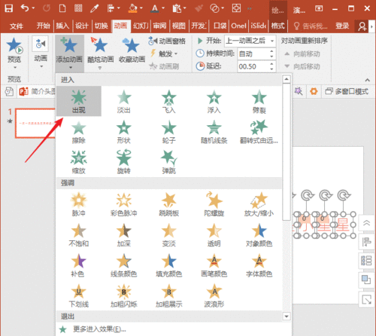This screenshot has width=376, height=336.
Task: Click the 多窗口模式 button
Action: coord(347,91)
